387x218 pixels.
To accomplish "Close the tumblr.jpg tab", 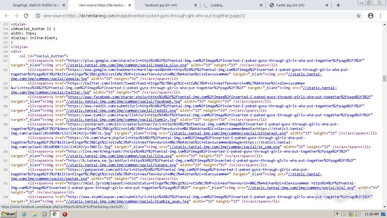I will click(327, 5).
